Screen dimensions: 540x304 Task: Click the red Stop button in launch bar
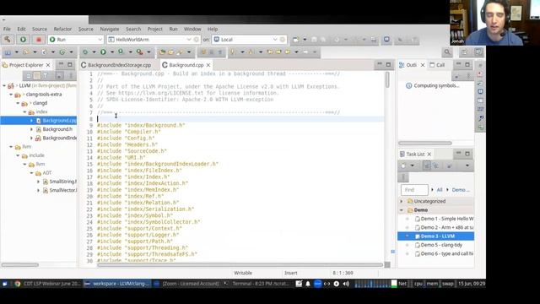[x=39, y=40]
